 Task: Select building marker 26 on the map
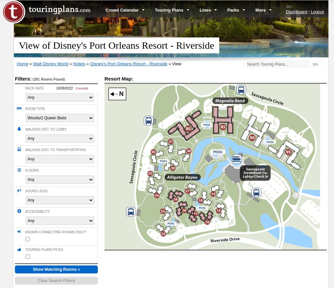(175, 200)
